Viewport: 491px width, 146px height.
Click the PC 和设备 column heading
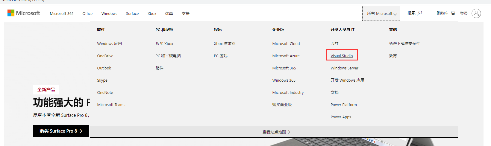pos(164,29)
